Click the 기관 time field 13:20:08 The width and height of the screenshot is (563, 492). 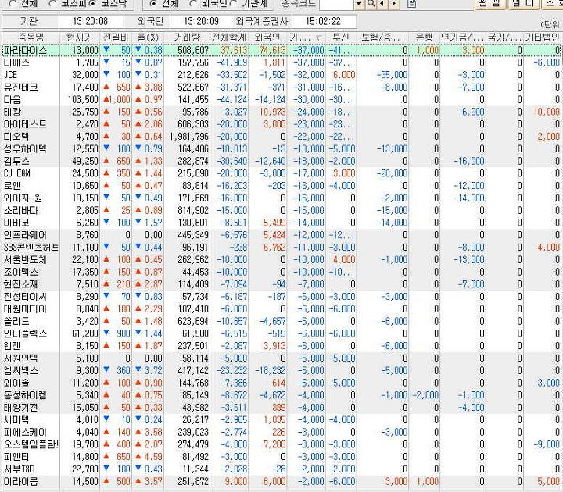click(x=91, y=22)
